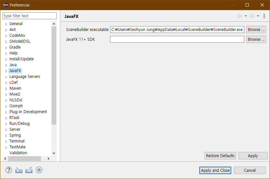Select Terminal in preferences tree
The image size is (270, 179).
17,141
